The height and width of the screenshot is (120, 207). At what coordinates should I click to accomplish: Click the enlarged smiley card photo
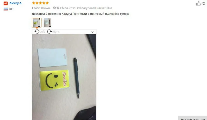pos(64,77)
